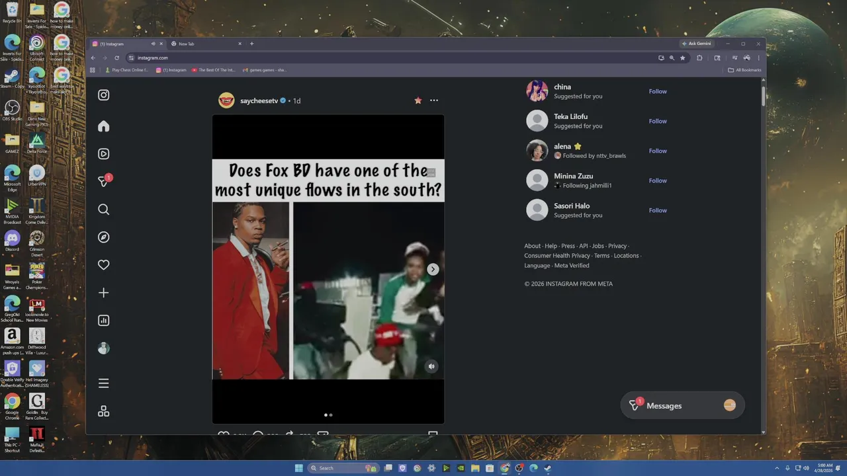
Task: Reload the page in Chrome
Action: [x=117, y=58]
